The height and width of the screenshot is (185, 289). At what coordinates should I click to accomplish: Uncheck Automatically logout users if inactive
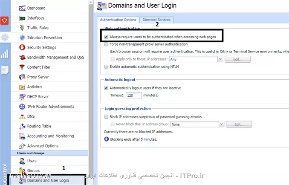click(106, 88)
